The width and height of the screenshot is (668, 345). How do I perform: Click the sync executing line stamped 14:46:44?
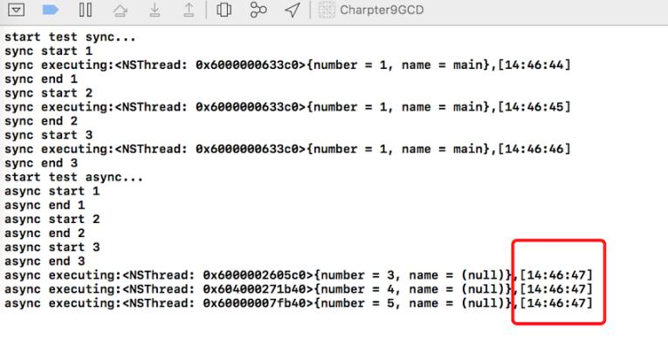tap(287, 65)
